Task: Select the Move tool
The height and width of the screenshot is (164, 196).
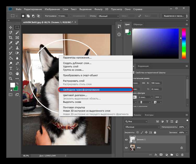Action: click(11, 27)
